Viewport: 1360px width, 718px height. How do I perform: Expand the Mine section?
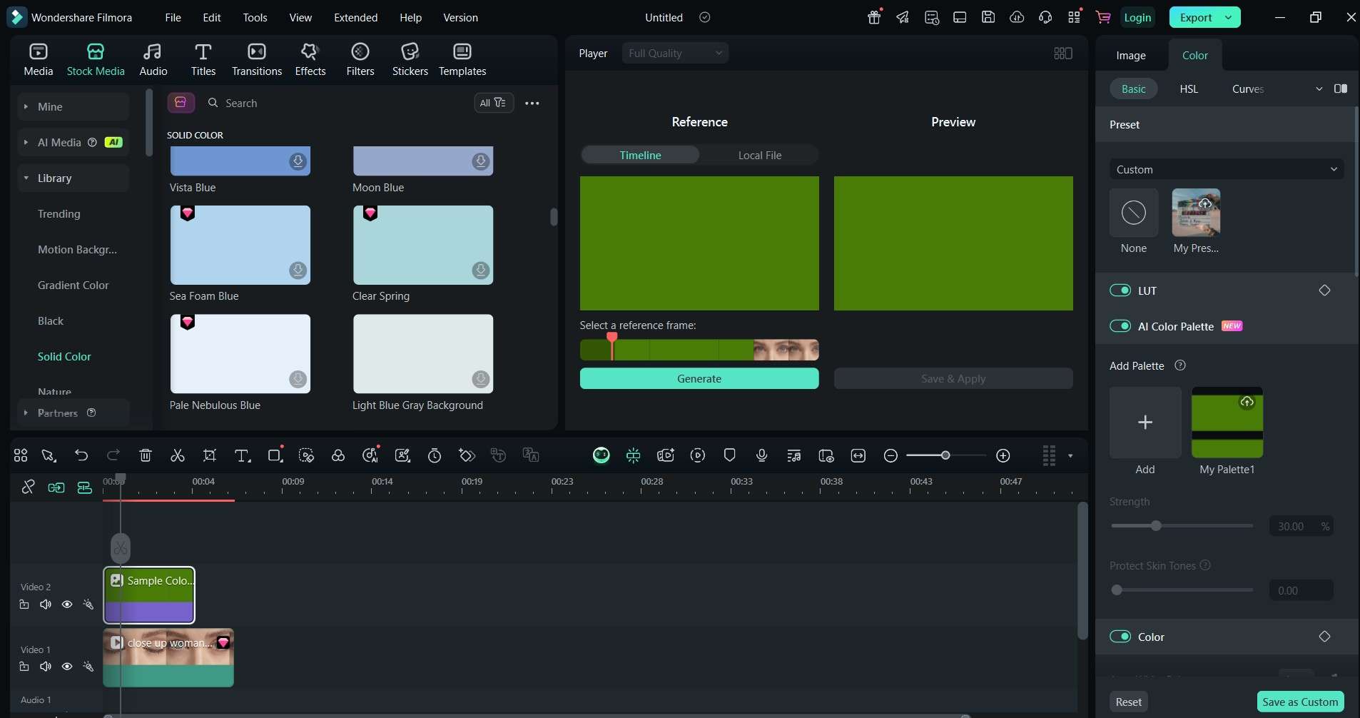coord(26,106)
